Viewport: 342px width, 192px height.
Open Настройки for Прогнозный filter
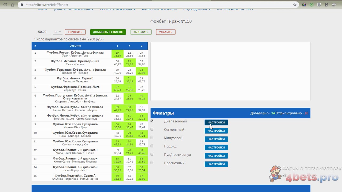click(x=216, y=164)
